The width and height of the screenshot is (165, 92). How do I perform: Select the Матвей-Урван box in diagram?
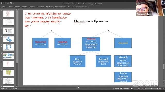123,61
